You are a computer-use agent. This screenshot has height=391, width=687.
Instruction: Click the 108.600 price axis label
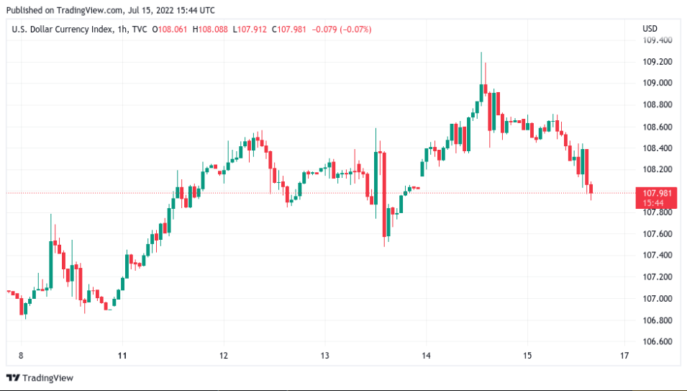tap(658, 127)
